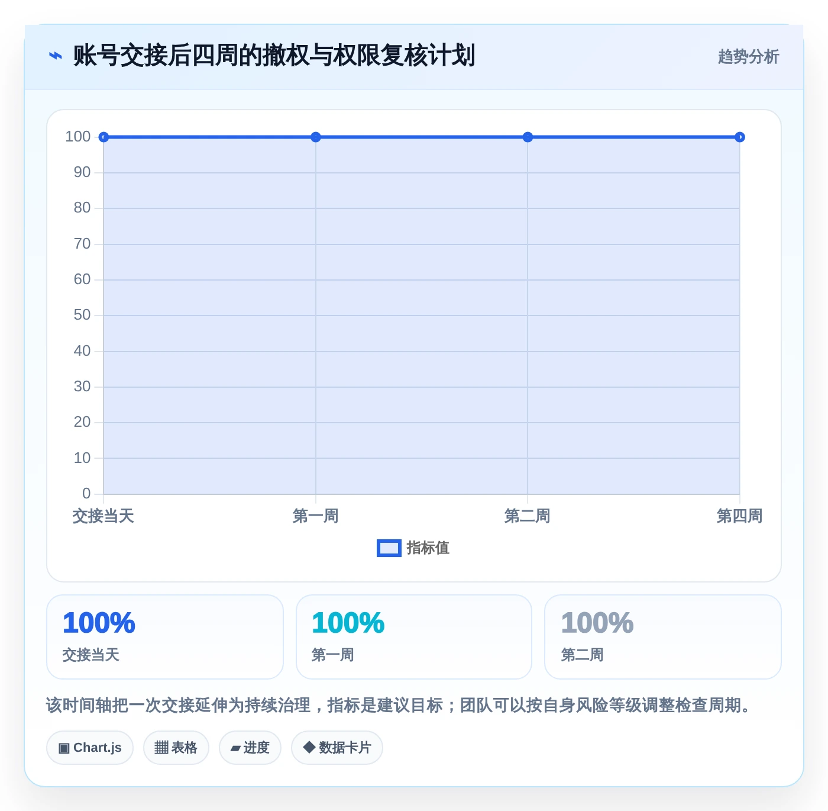Viewport: 828px width, 811px height.
Task: Select the data point at 第四周
Action: [x=739, y=137]
